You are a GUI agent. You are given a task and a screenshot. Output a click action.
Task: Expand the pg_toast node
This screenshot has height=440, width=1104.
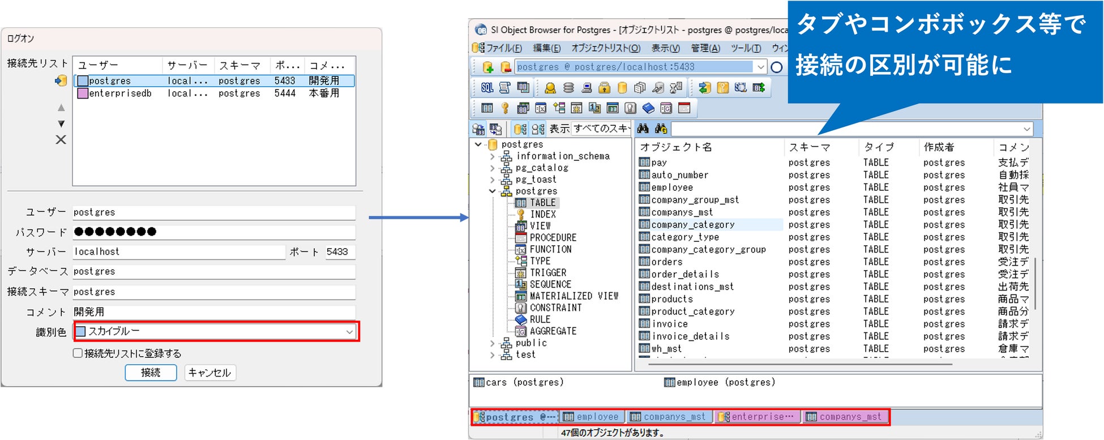click(493, 180)
